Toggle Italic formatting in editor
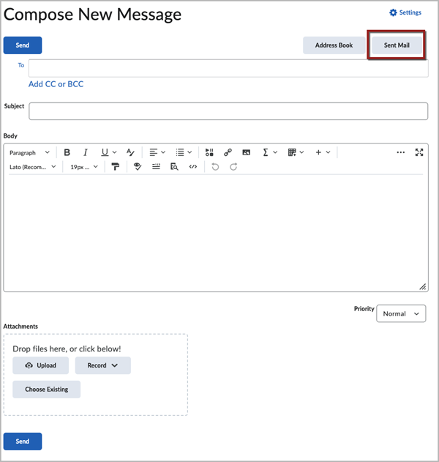Screen dimensions: 439x462 [86, 152]
